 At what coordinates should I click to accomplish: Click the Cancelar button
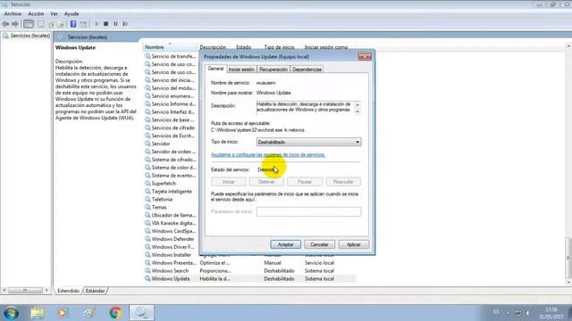[319, 244]
